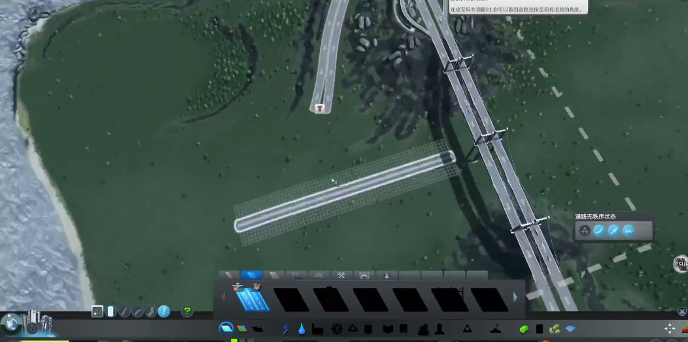Switch to the first small roads tab
Image resolution: width=688 pixels, height=342 pixels.
[229, 275]
